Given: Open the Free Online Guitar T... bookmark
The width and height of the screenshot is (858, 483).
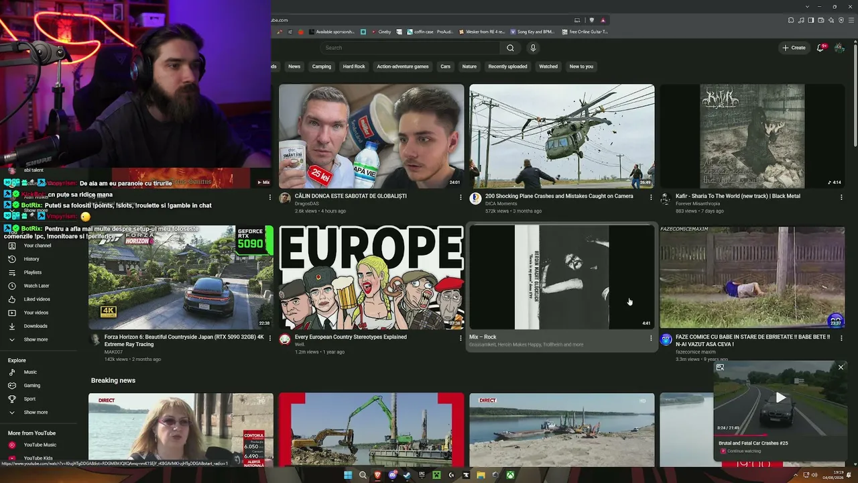Looking at the screenshot, I should (x=585, y=32).
